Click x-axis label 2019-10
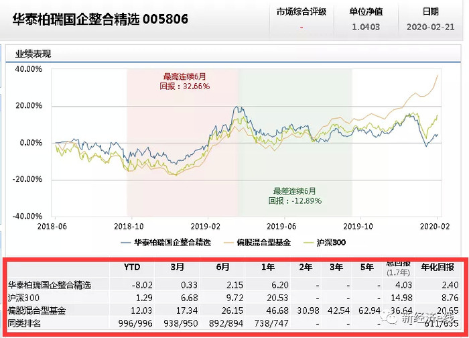This screenshot has height=338, width=469. pos(358,227)
